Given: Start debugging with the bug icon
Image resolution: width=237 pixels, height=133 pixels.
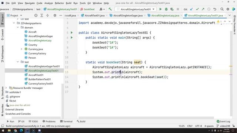Looking at the screenshot, I should pos(166,9).
